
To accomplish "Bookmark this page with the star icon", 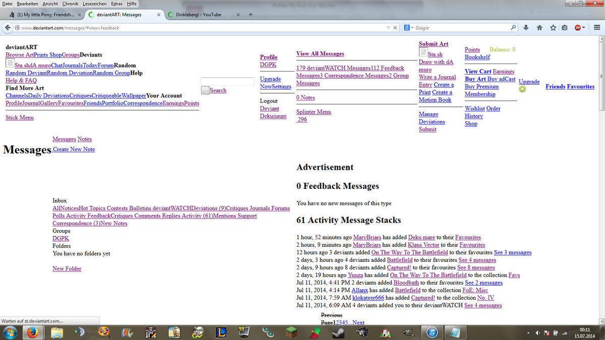I will [x=553, y=28].
